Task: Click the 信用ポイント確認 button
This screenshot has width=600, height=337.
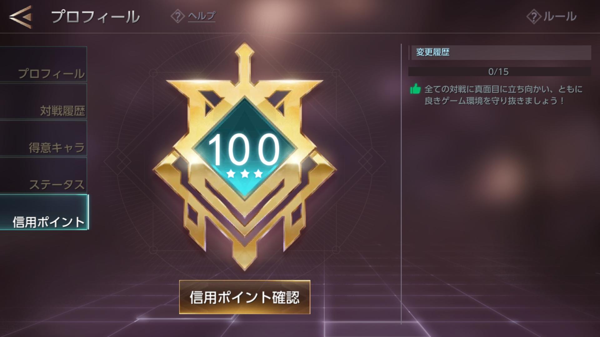Action: (245, 297)
